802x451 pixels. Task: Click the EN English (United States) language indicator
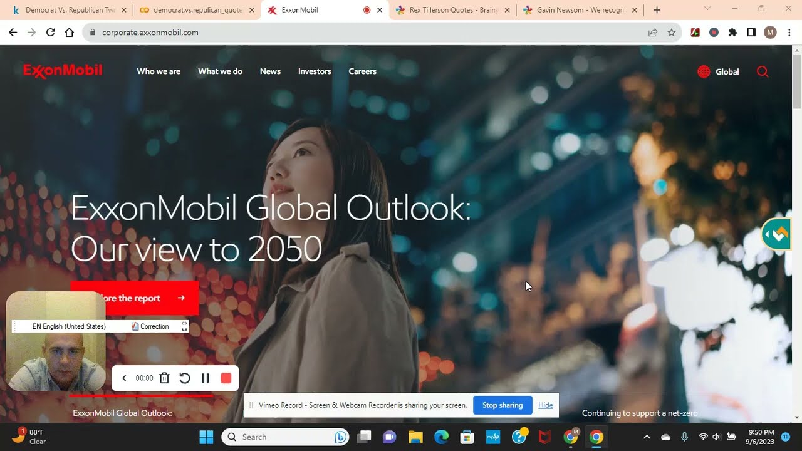point(69,326)
